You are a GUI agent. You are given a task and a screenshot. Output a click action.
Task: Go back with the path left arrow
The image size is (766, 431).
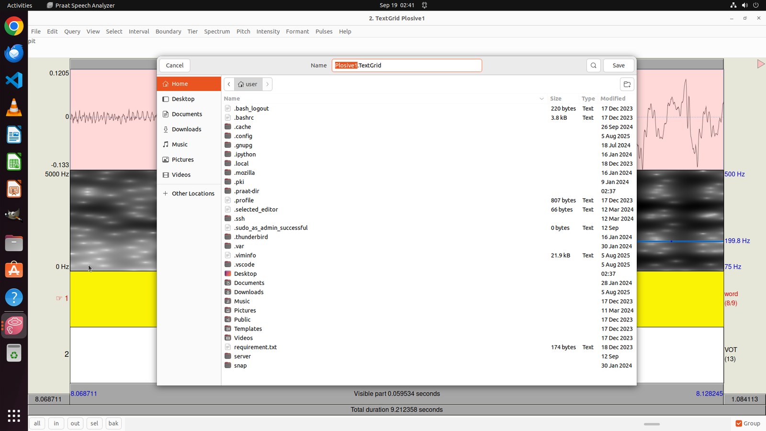coord(229,84)
